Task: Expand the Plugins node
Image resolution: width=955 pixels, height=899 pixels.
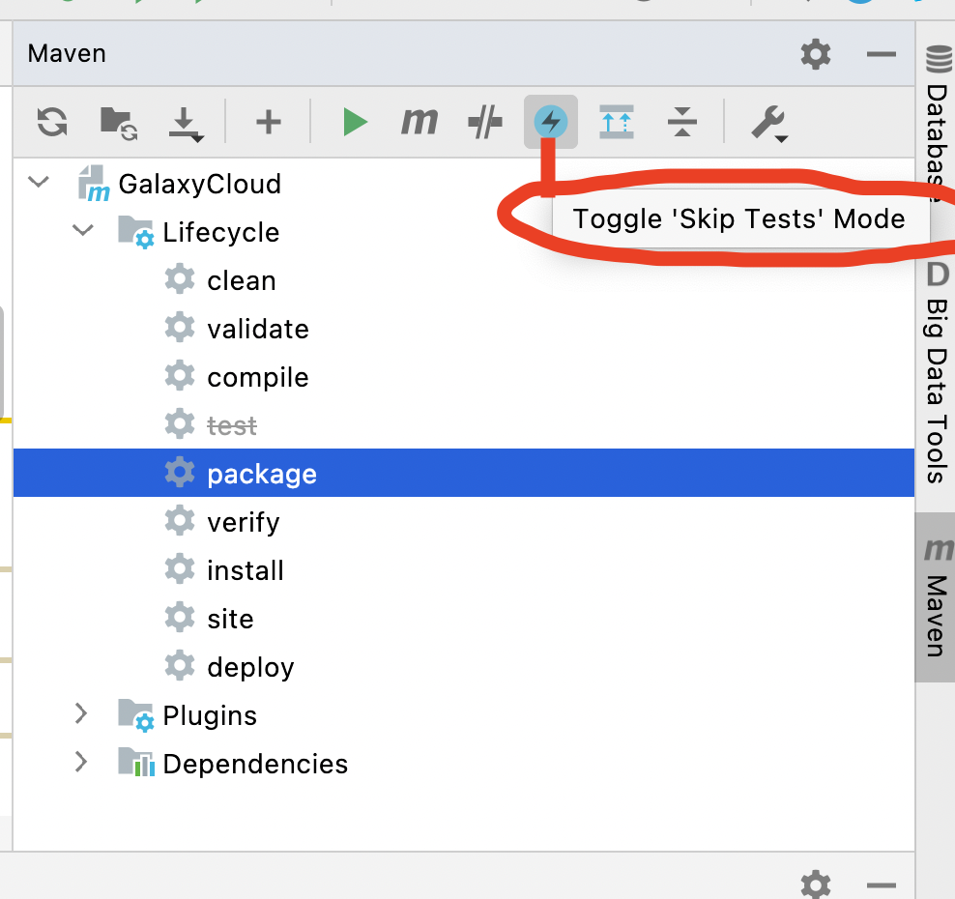Action: point(80,713)
